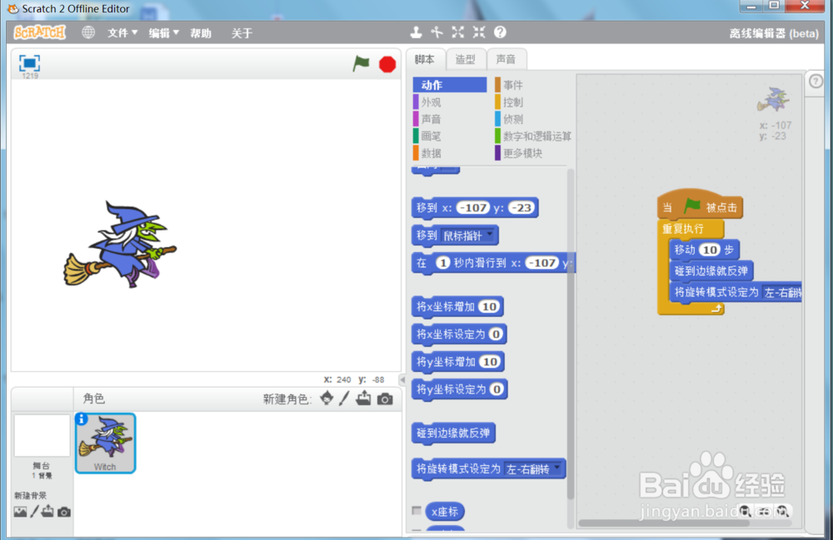
Task: Select the shrink sprite tool
Action: pos(479,32)
